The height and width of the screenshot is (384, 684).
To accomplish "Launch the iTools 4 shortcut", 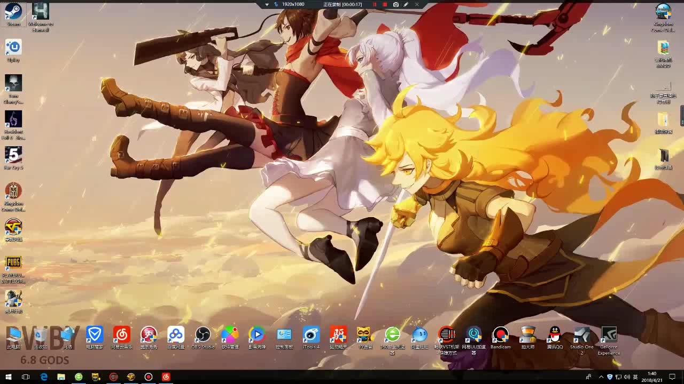I will 311,338.
